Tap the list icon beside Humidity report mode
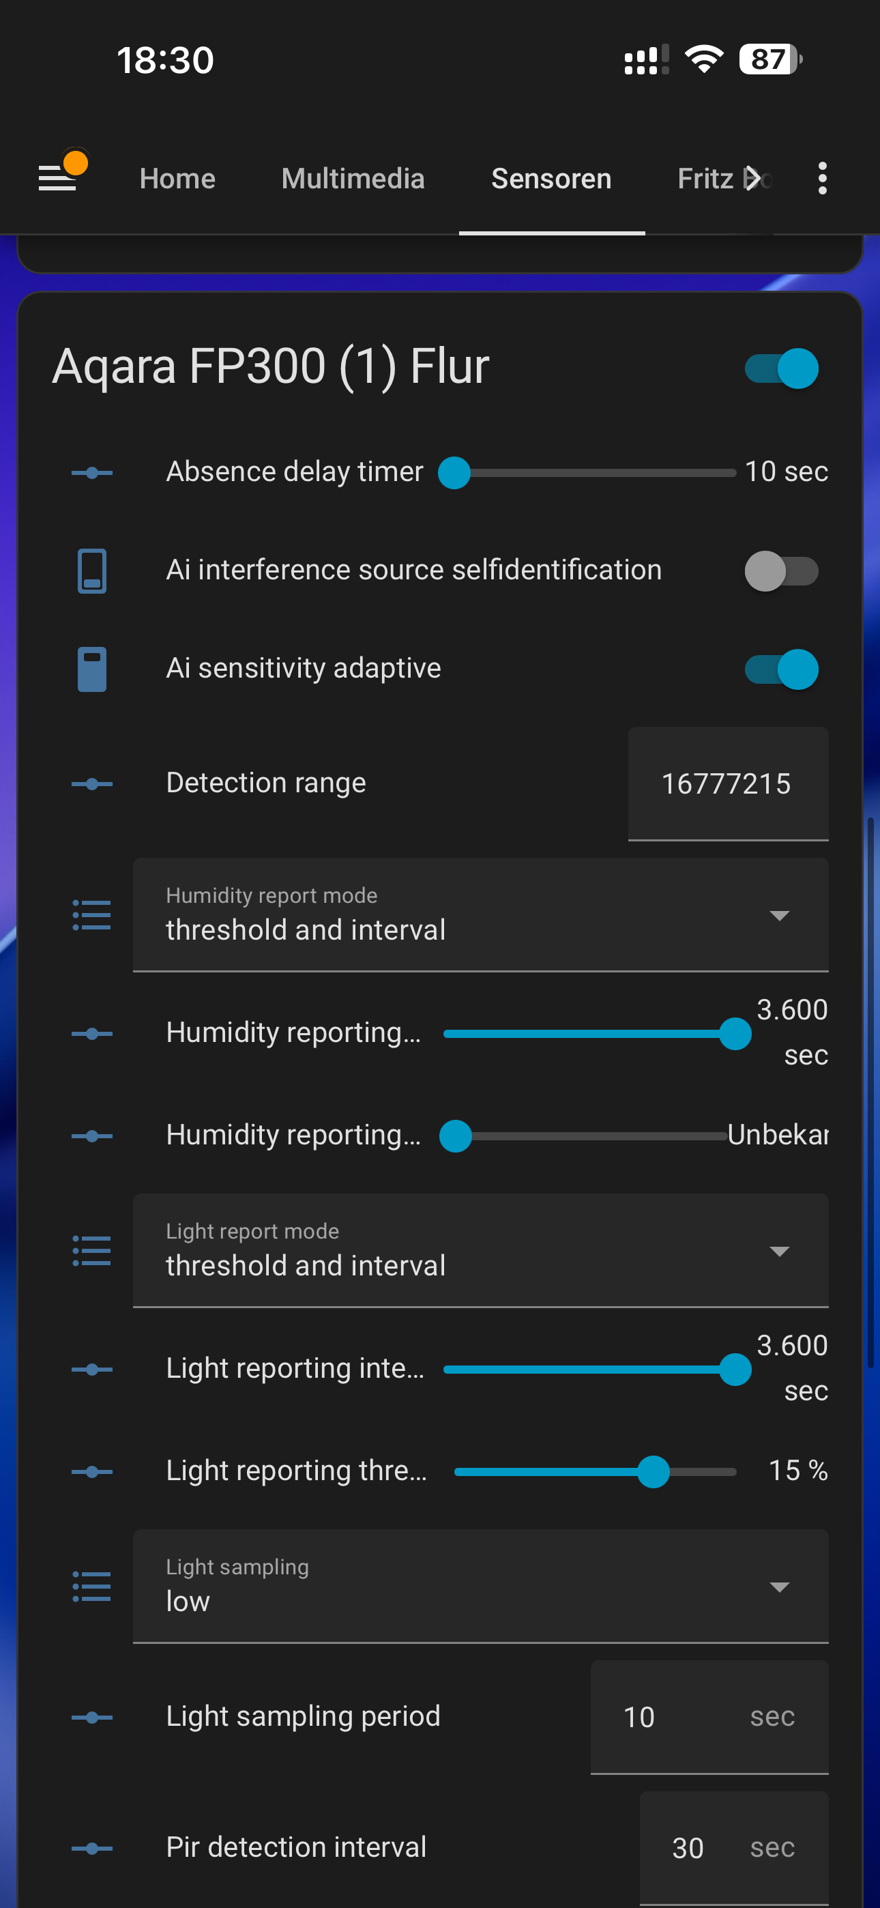 (92, 914)
